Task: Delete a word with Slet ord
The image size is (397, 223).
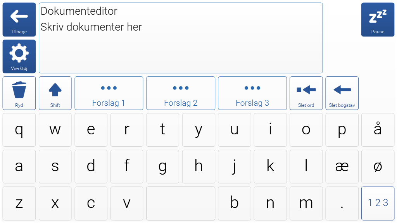Action: coord(306,93)
